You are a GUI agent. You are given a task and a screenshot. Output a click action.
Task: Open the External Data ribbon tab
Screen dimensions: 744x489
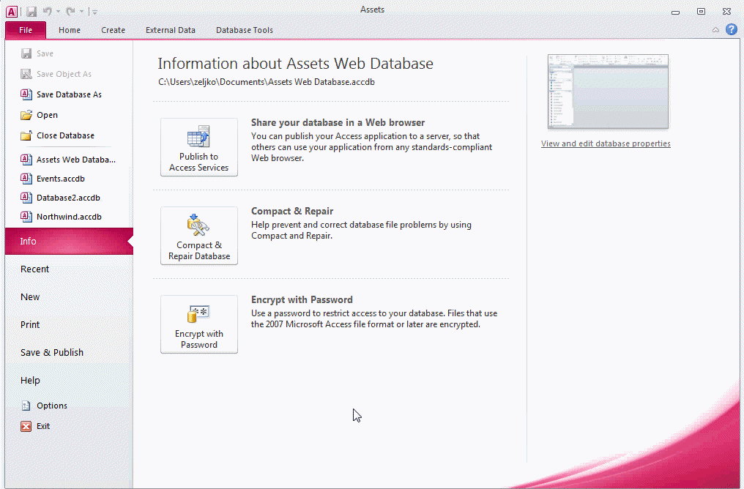171,30
